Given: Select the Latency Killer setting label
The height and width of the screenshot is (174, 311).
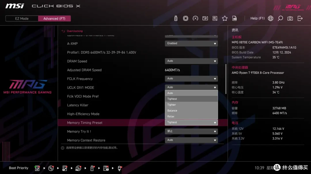Looking at the screenshot, I should click(x=77, y=105).
